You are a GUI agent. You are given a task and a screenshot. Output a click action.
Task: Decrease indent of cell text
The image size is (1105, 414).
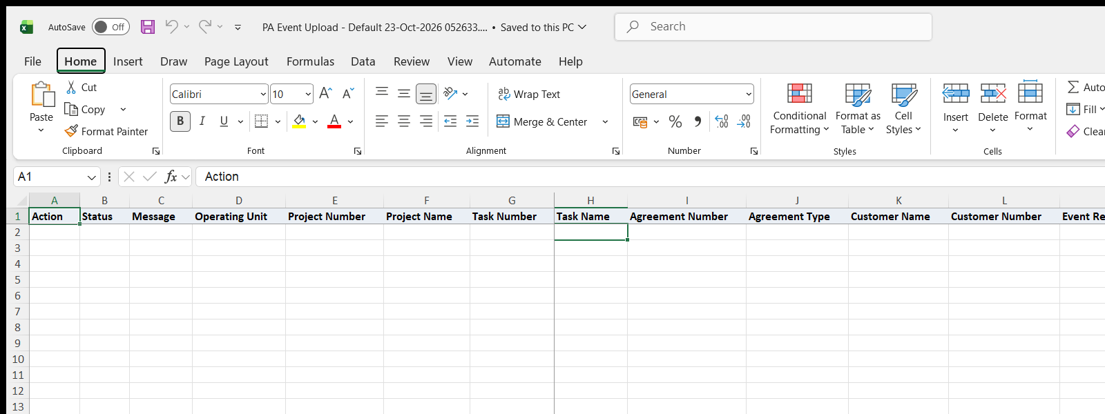tap(450, 121)
